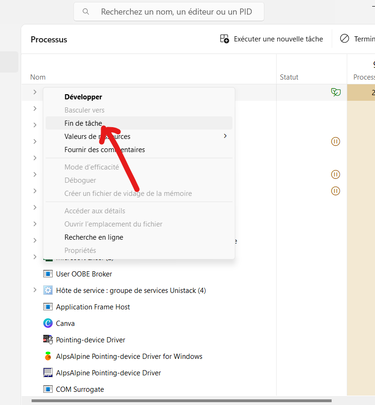The width and height of the screenshot is (375, 405).
Task: Click Développer in the context menu
Action: click(x=83, y=97)
